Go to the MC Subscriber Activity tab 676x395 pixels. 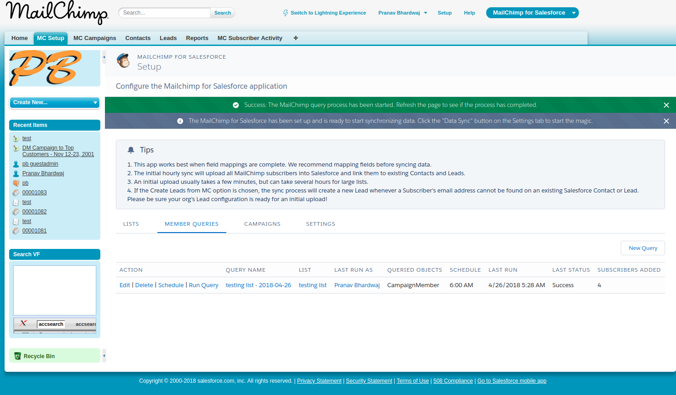(250, 38)
